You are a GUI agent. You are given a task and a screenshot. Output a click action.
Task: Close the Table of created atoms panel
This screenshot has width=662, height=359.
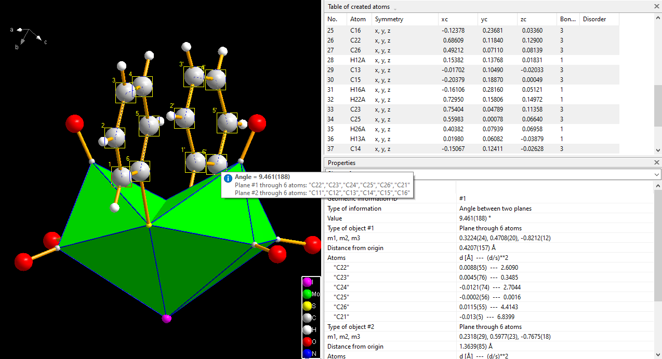[656, 6]
